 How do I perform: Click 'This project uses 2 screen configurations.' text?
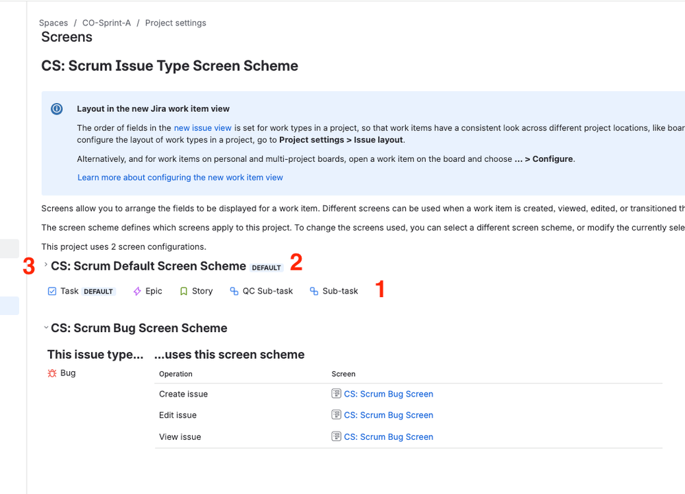123,246
